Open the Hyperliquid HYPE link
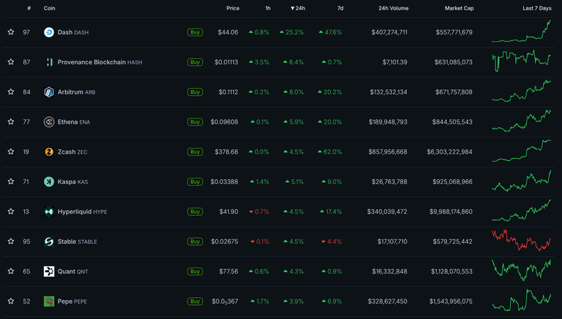562x319 pixels. coord(83,211)
